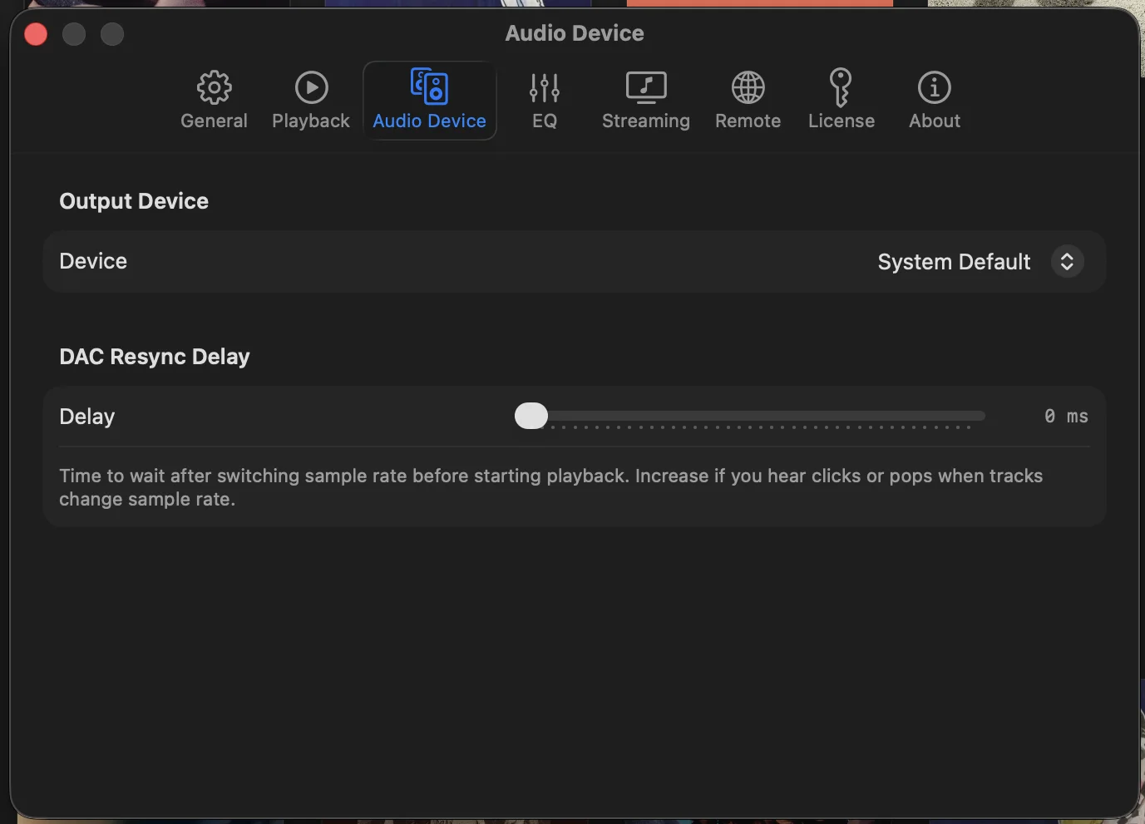Screen dimensions: 1145x824
Task: Switch to the General tab
Action: tap(214, 100)
